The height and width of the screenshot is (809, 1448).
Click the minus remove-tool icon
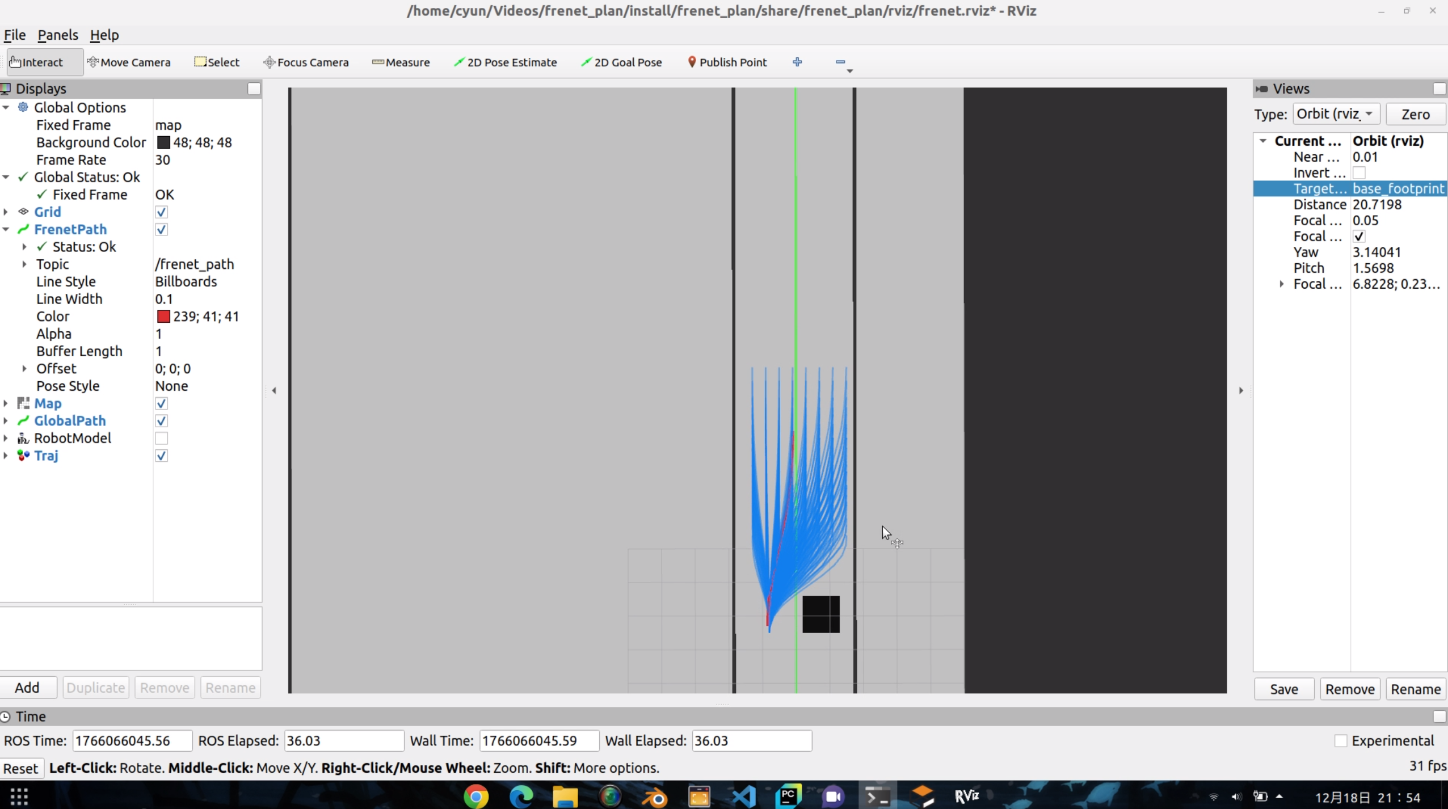point(840,62)
